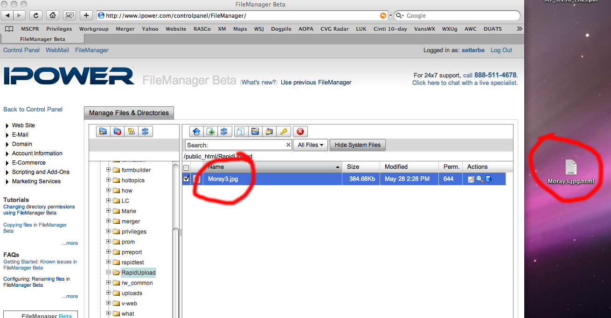Sort files by Modified column header

coord(409,167)
